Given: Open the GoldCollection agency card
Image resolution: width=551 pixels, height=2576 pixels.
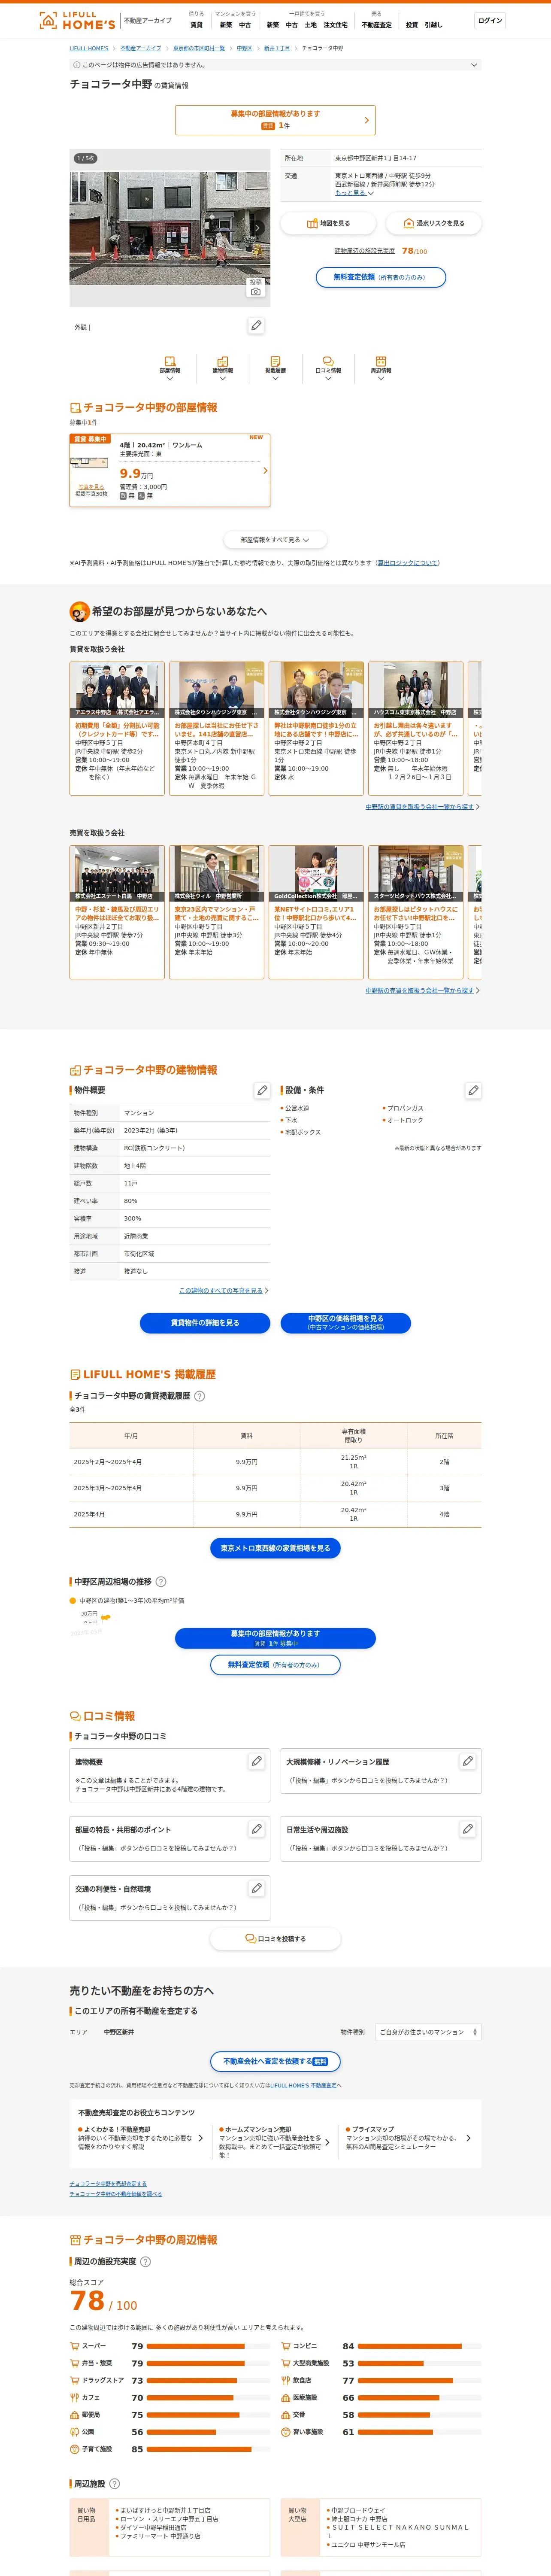Looking at the screenshot, I should [x=316, y=911].
